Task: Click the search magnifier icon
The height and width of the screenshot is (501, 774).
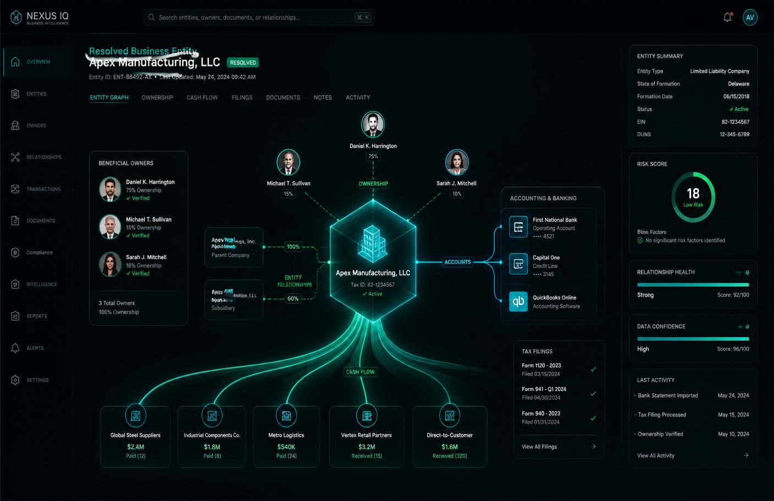Action: coord(151,18)
